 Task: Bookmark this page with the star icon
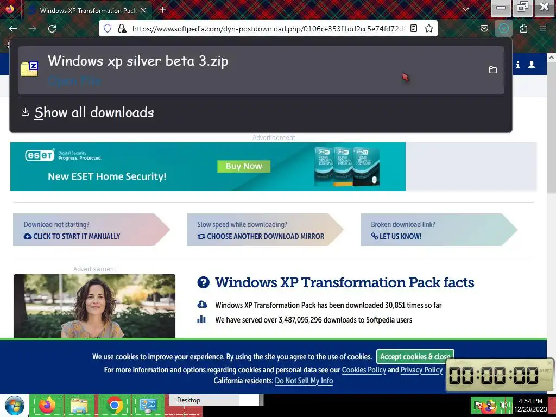coord(429,28)
